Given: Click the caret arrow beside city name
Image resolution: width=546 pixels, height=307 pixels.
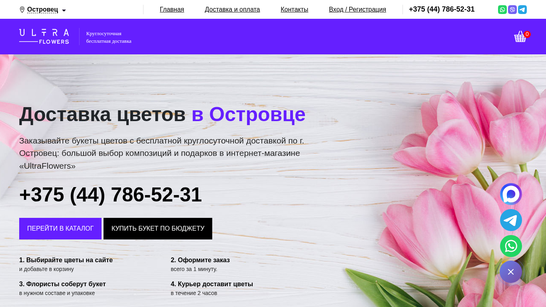Looking at the screenshot, I should pyautogui.click(x=64, y=10).
